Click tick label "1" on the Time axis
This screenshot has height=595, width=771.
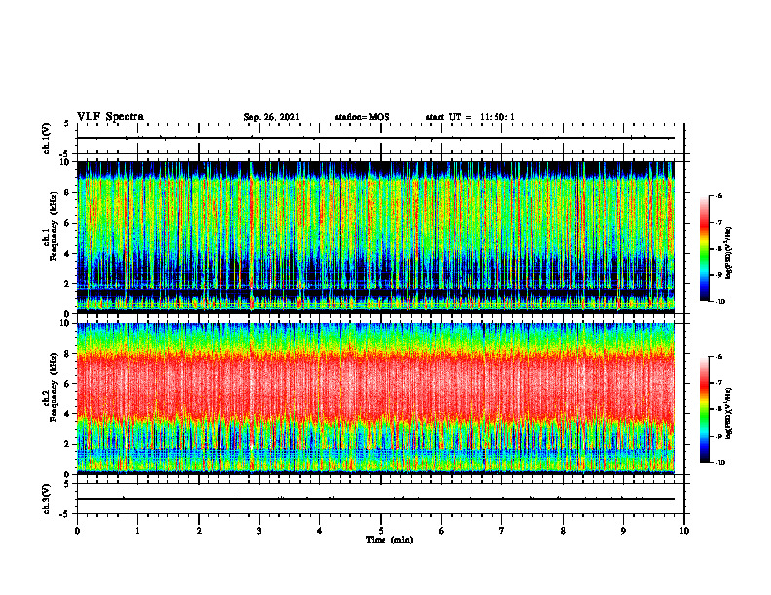[x=138, y=531]
